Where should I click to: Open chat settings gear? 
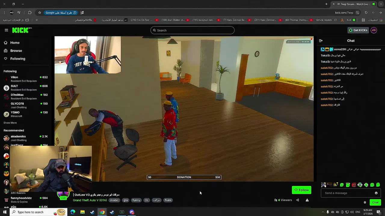[365, 202]
